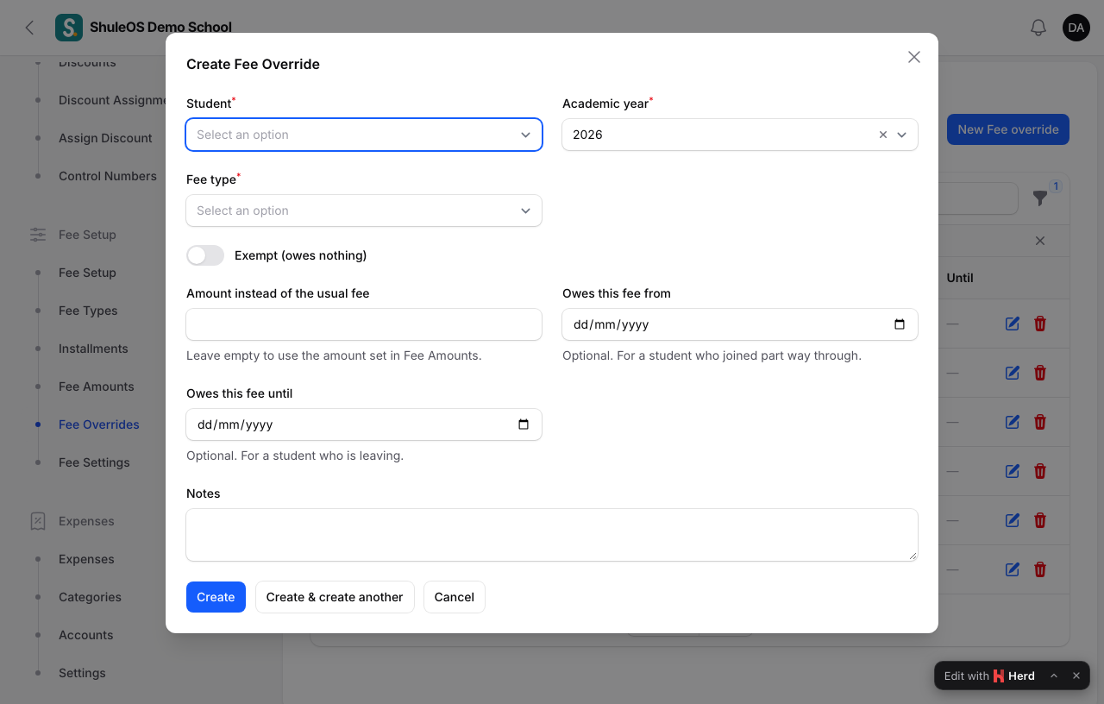Edit the fourth fee override row

tap(1013, 471)
